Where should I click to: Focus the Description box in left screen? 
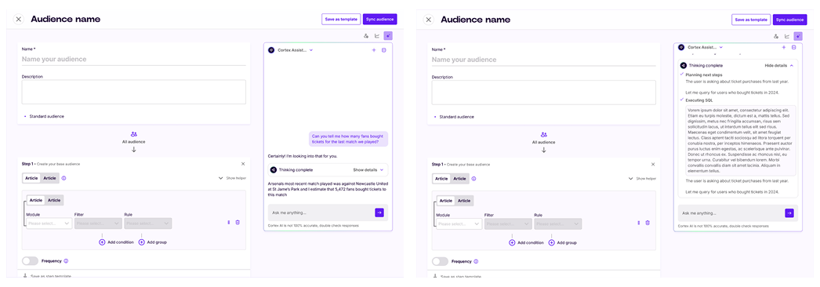(x=134, y=92)
